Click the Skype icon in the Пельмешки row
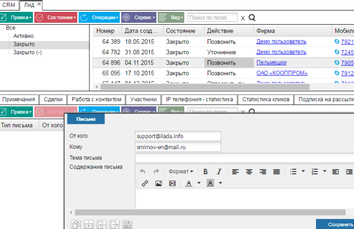The image size is (354, 229). (x=337, y=62)
